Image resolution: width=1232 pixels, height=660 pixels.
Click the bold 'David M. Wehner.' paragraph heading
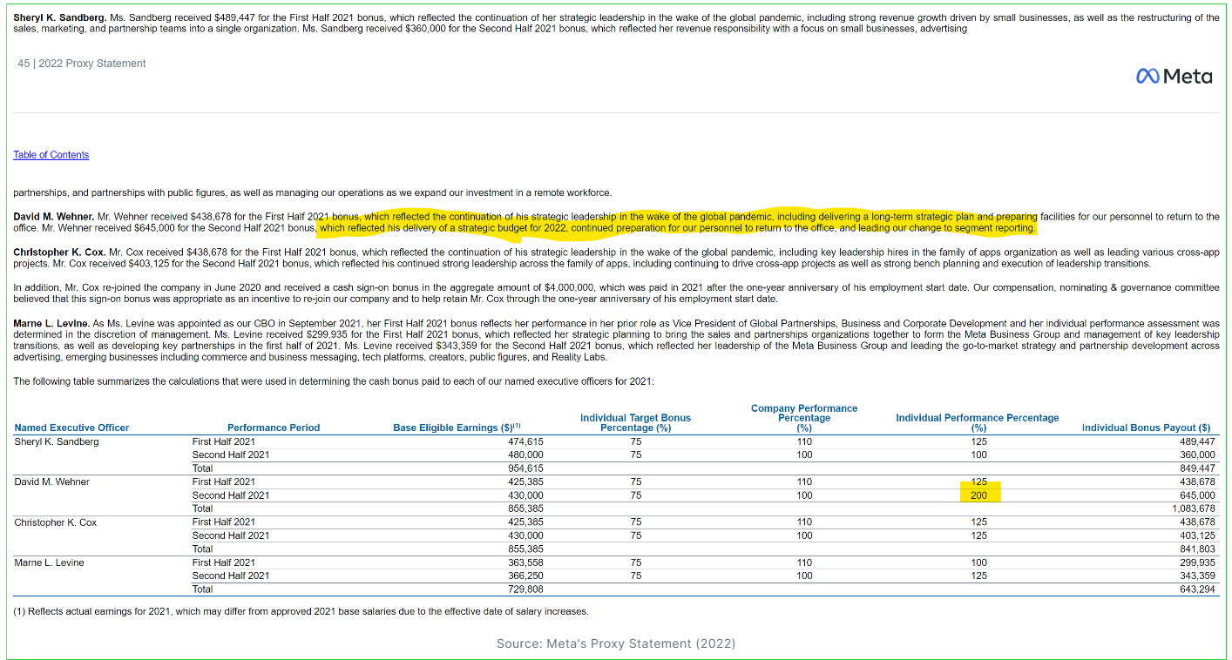54,216
